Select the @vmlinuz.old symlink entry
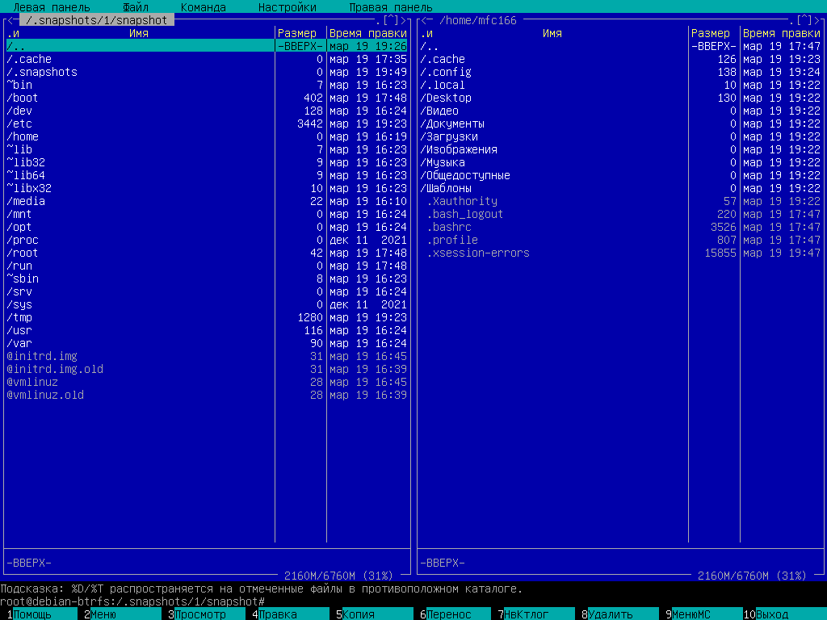 (x=45, y=395)
